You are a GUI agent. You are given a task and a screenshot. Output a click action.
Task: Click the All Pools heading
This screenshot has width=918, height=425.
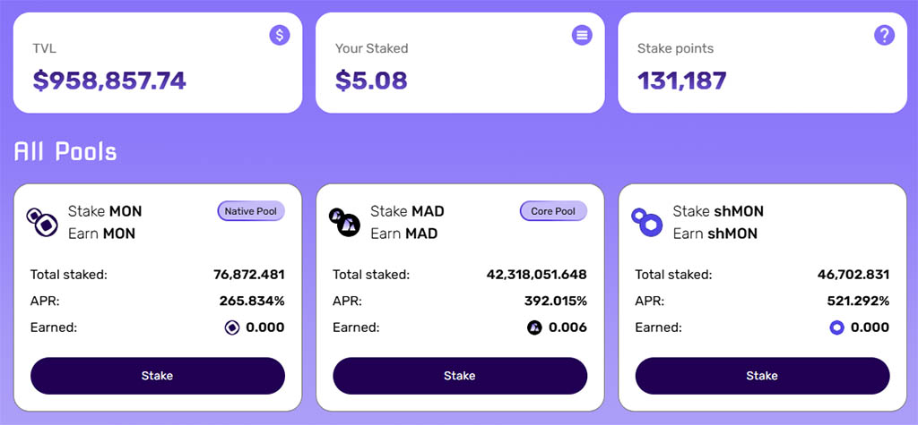coord(65,151)
